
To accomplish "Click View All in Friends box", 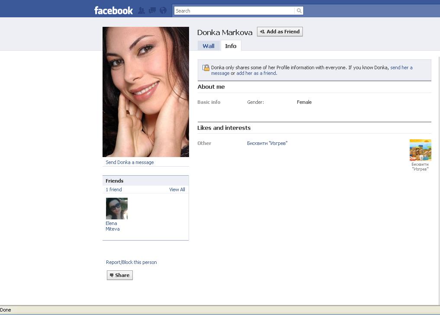I will [177, 190].
